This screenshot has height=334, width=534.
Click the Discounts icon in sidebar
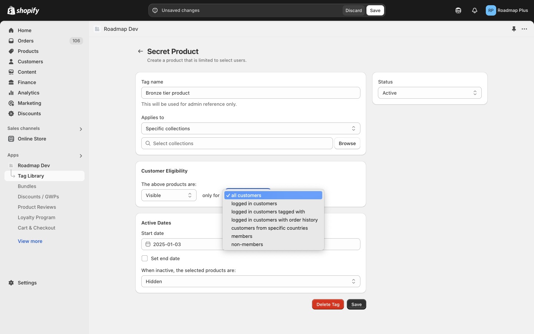tap(11, 114)
